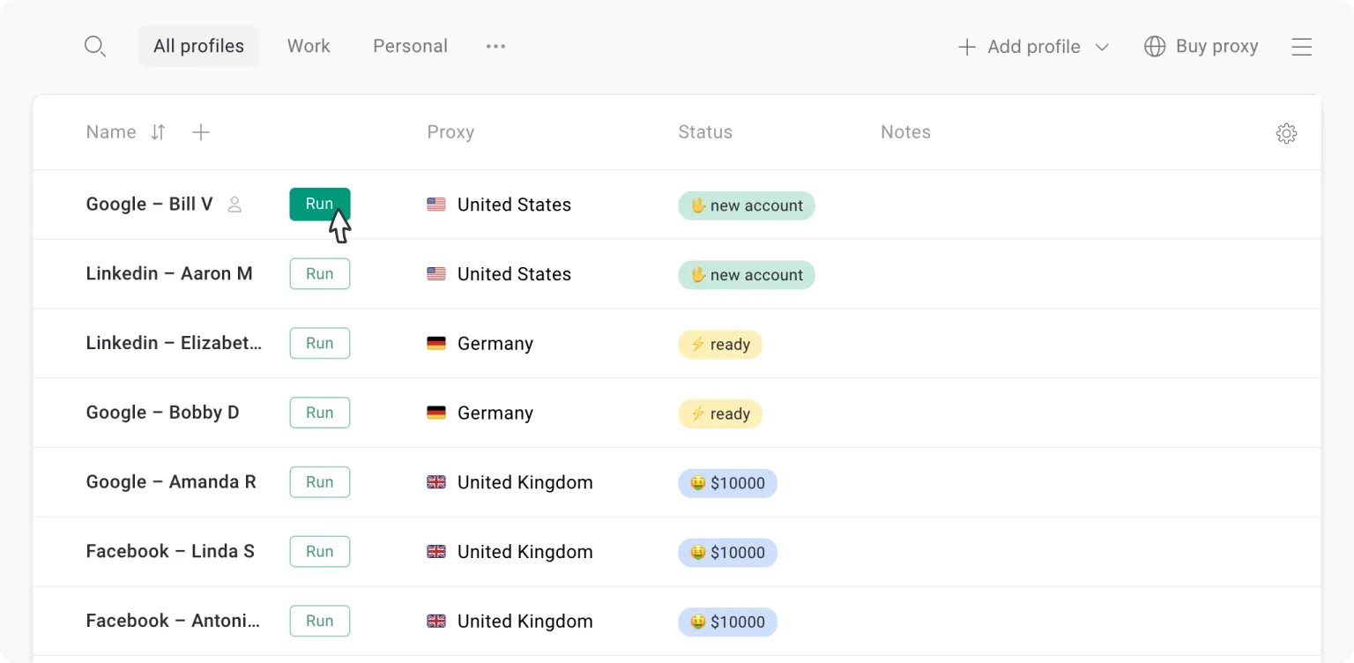Viewport: 1354px width, 663px height.
Task: Click the ready status tag for Bobby D
Action: (x=720, y=413)
